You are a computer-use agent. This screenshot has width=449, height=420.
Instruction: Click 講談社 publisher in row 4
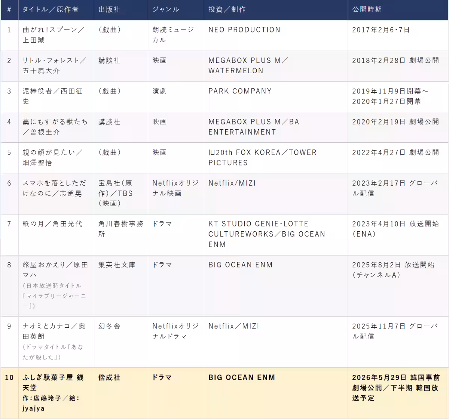pyautogui.click(x=109, y=122)
